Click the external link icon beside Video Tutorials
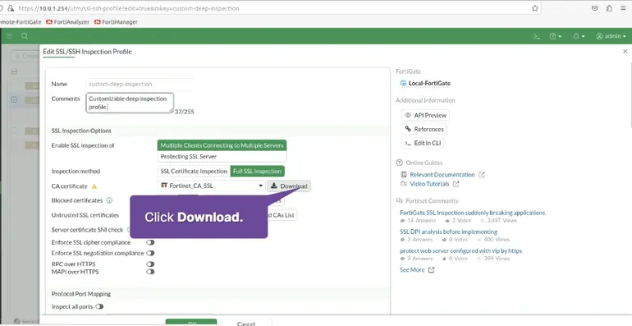Image resolution: width=632 pixels, height=326 pixels. pos(456,184)
